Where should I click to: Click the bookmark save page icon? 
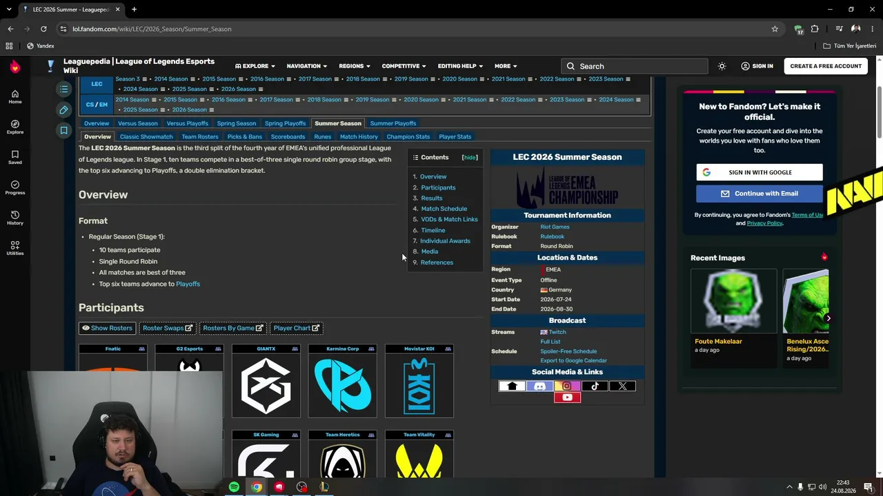63,130
